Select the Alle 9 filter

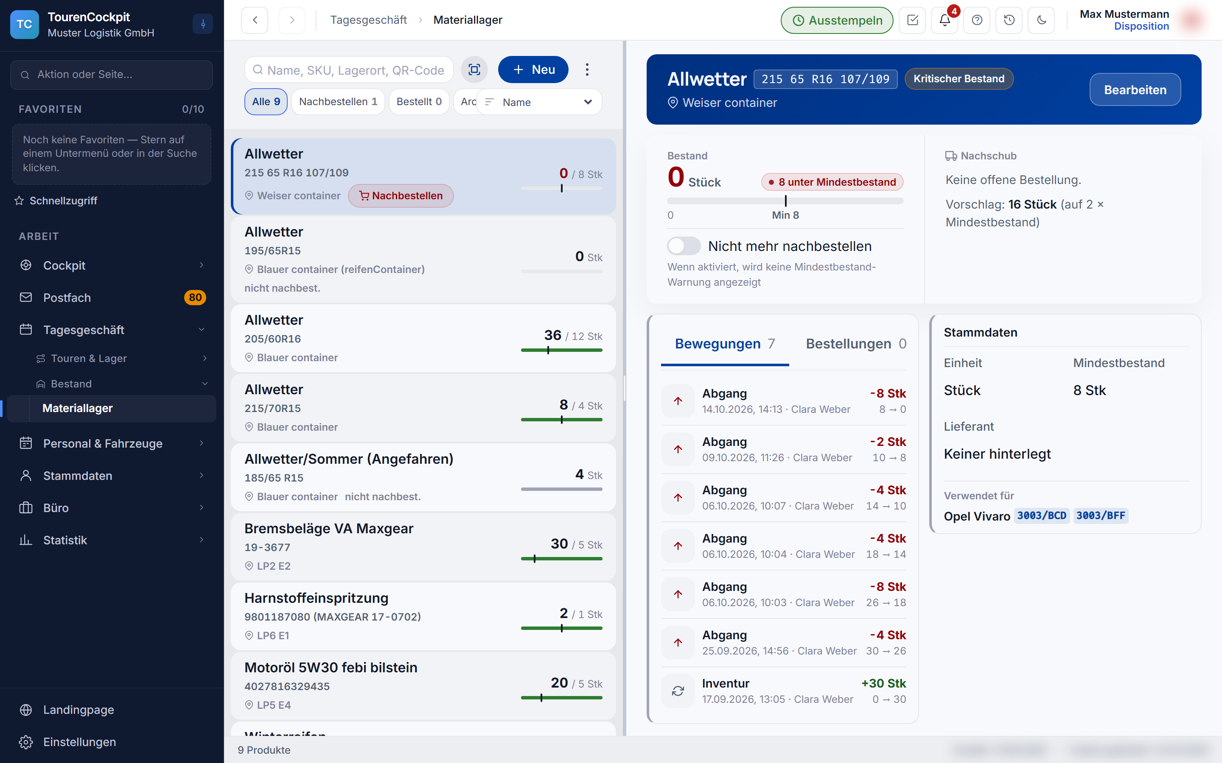pyautogui.click(x=266, y=101)
